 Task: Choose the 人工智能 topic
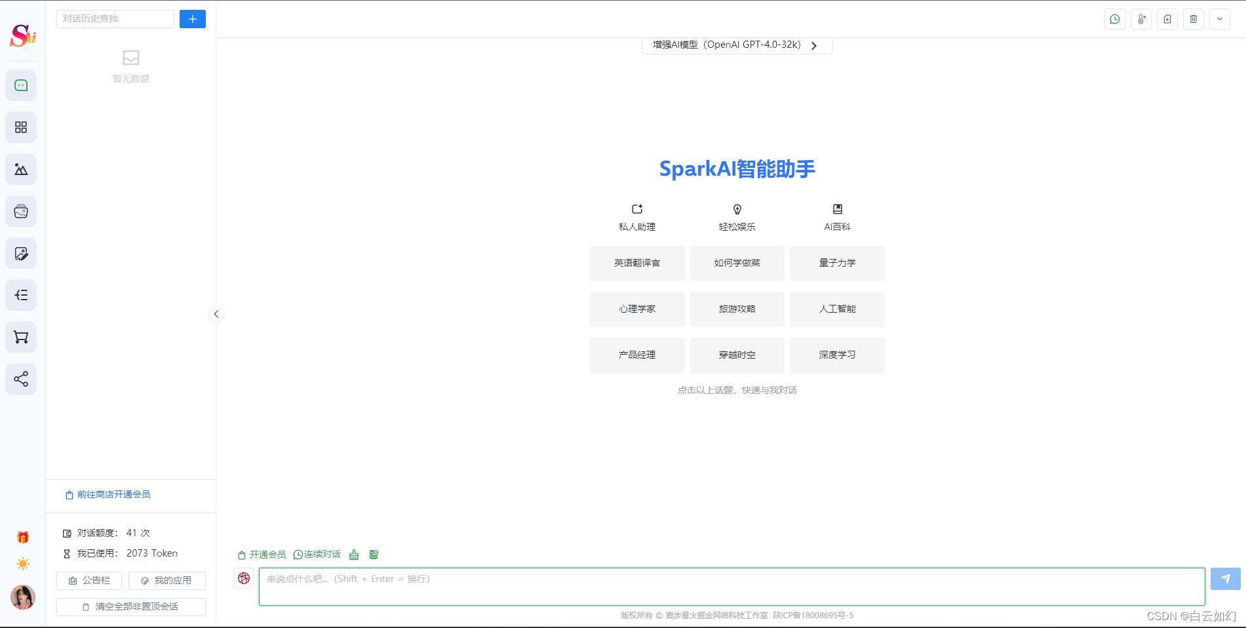(x=837, y=309)
